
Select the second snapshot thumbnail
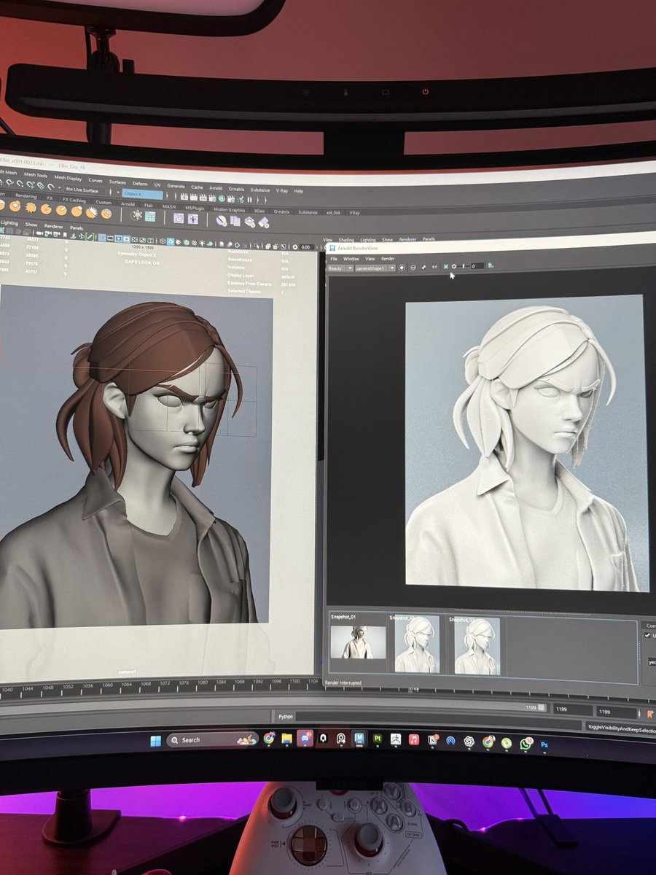tap(417, 645)
